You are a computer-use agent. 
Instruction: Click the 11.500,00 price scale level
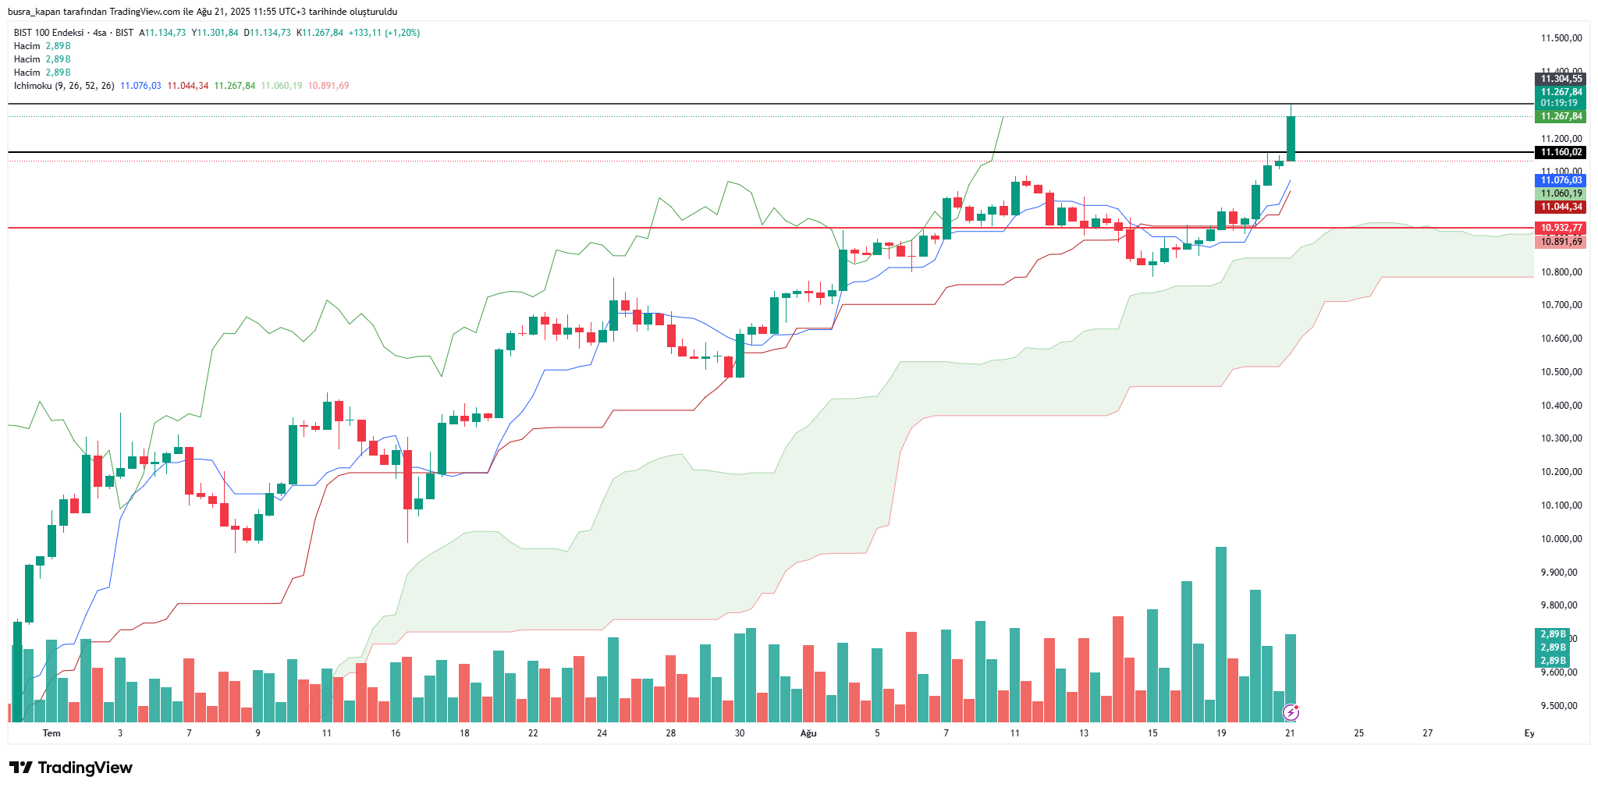coord(1561,38)
